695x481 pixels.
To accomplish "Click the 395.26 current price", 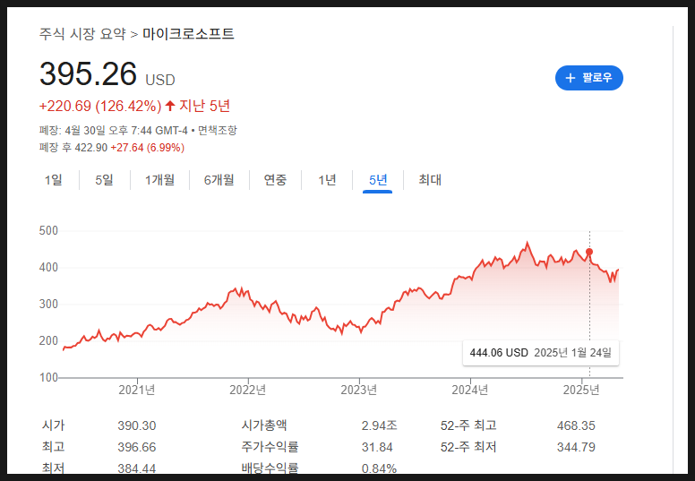I will point(88,73).
